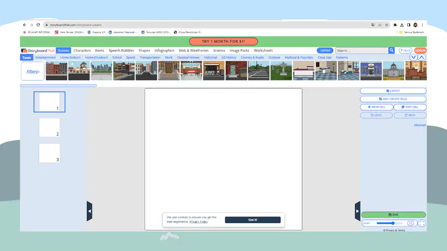
Task: Open the Shapes tab
Action: tap(144, 51)
